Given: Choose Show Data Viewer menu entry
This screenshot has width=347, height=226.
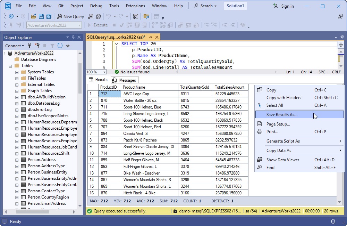Looking at the screenshot, I should [299, 160].
